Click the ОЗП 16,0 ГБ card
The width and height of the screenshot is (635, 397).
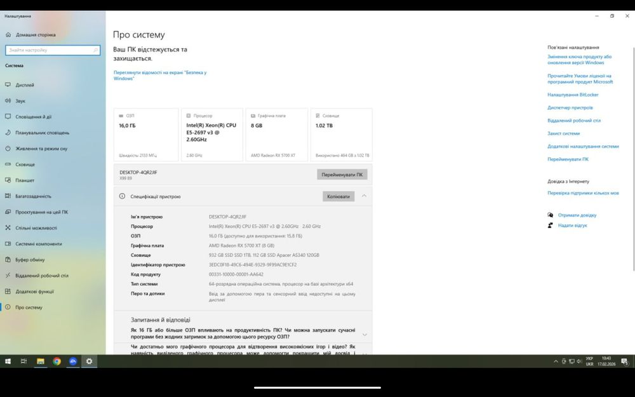pyautogui.click(x=146, y=135)
